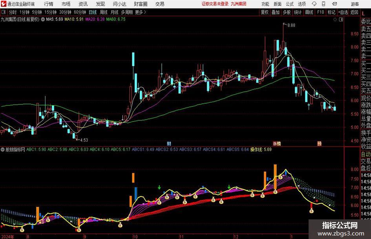Open the mobile phone icon in top bar
The image size is (371, 239).
(x=323, y=4)
